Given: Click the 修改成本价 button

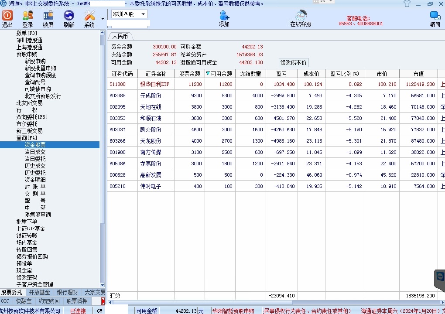Looking at the screenshot, I should click(x=293, y=62).
